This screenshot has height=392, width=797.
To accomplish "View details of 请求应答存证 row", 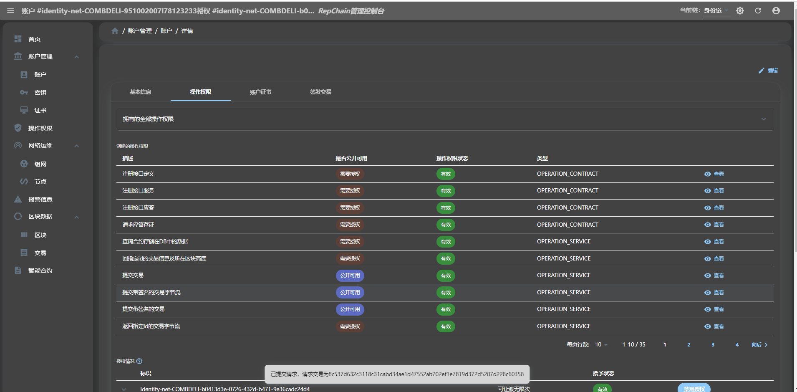I will point(714,225).
